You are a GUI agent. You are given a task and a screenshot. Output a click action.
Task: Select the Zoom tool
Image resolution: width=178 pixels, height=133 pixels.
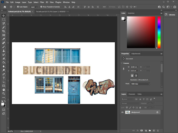[x=4, y=94]
